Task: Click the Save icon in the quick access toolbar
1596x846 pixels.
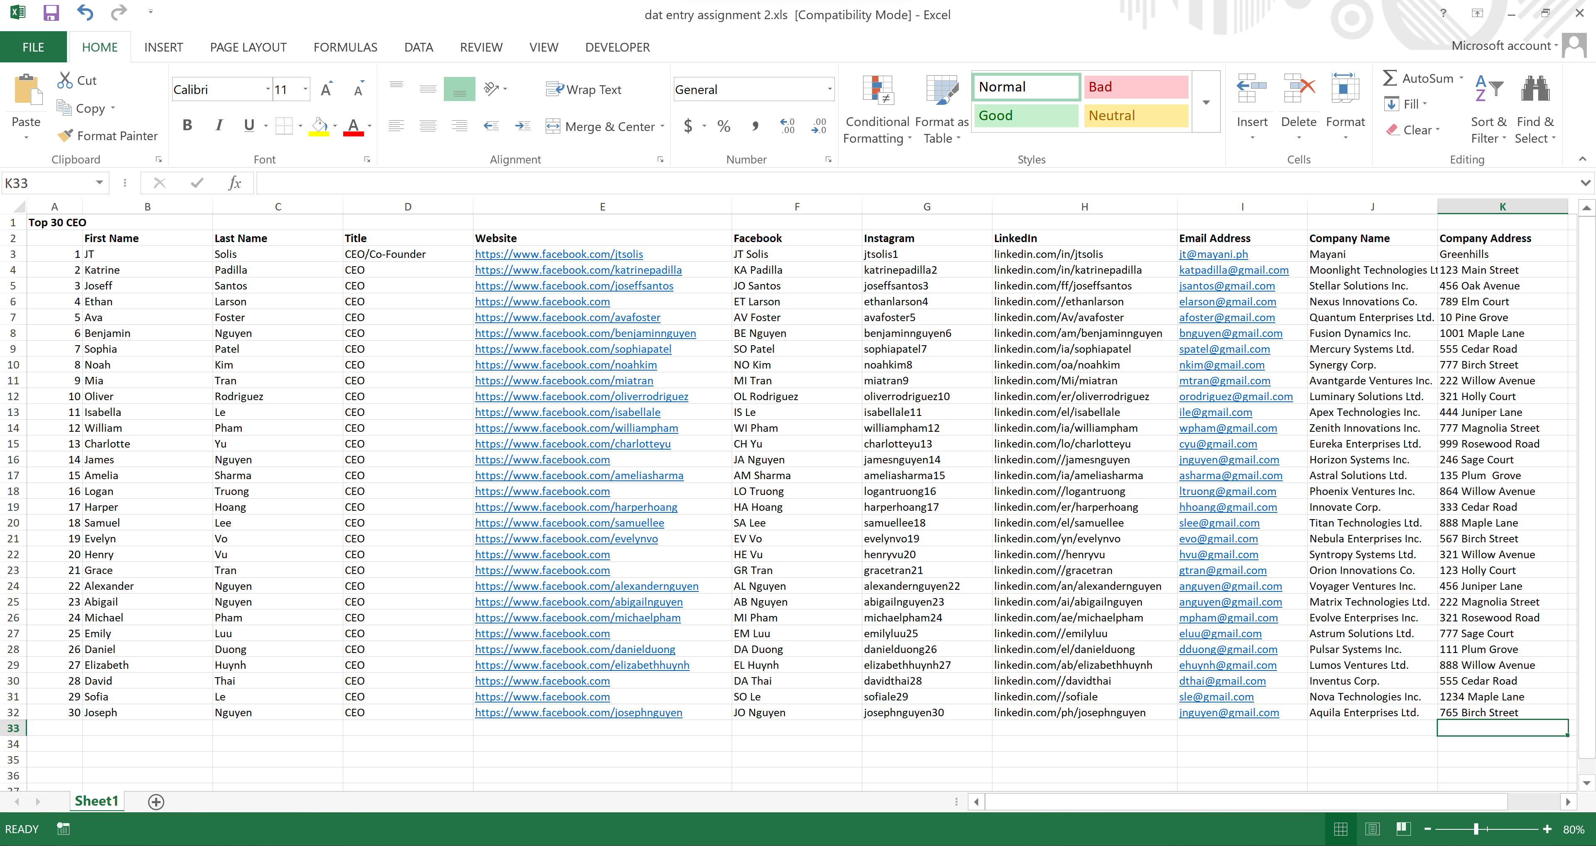Action: pos(51,13)
